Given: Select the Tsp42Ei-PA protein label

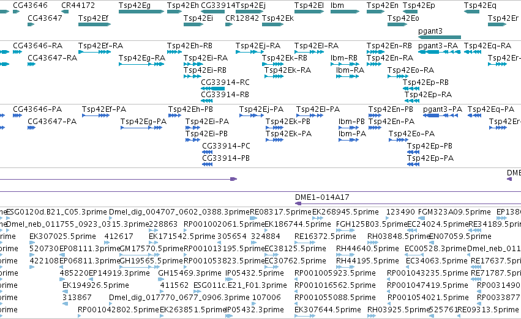Looking at the screenshot, I should pos(208,122).
